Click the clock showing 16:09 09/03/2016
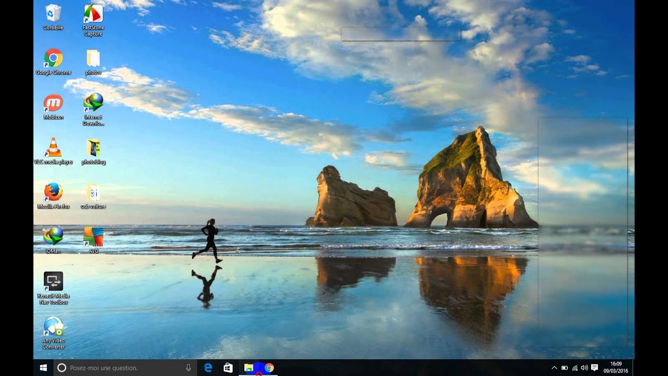This screenshot has height=376, width=668. pyautogui.click(x=616, y=368)
